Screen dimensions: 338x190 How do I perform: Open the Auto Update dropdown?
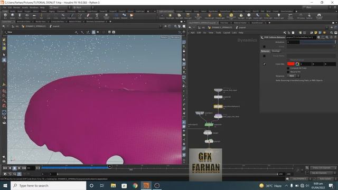pyautogui.click(x=326, y=179)
